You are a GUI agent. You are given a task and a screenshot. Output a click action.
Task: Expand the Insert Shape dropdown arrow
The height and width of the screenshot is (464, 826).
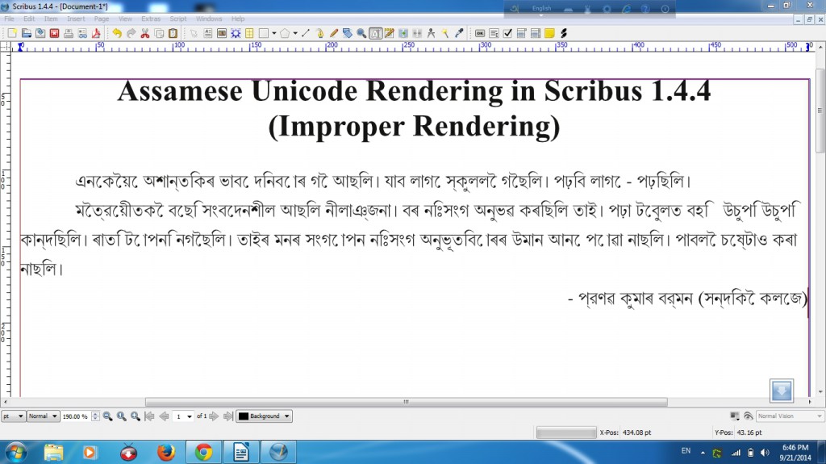tap(274, 33)
